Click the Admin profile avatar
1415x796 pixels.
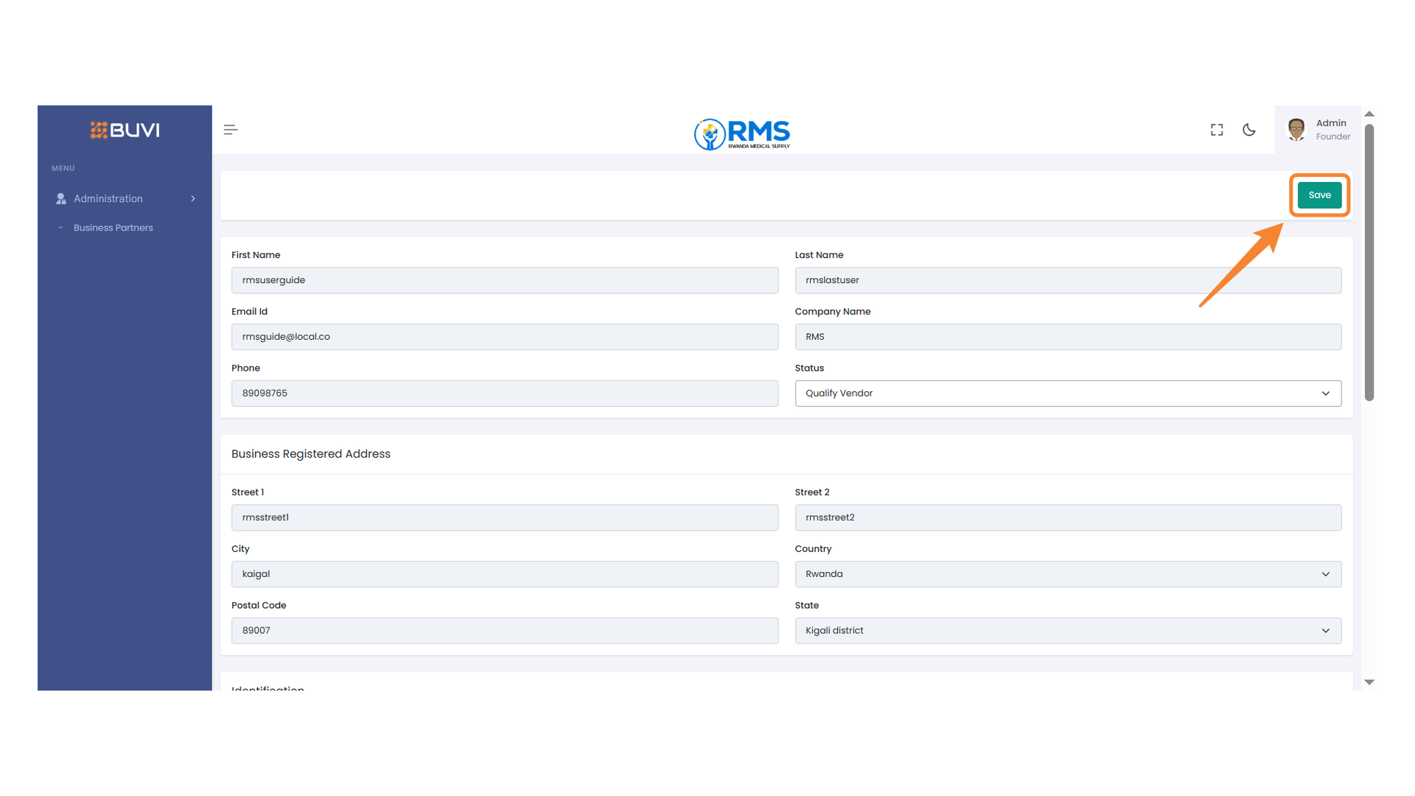pyautogui.click(x=1296, y=130)
